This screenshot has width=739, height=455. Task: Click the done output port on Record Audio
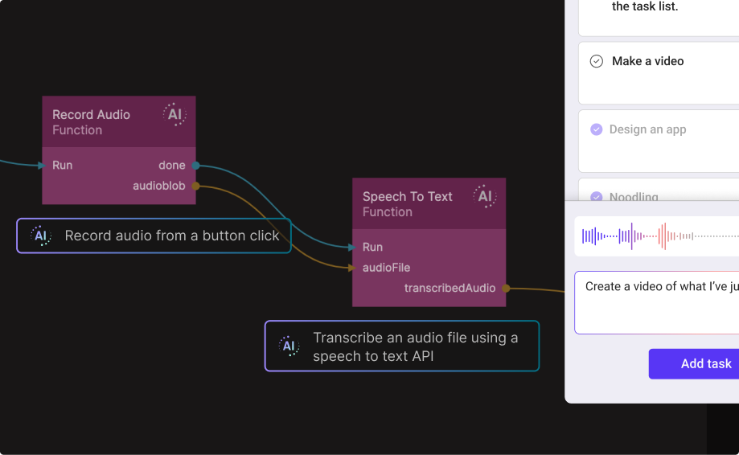[195, 166]
